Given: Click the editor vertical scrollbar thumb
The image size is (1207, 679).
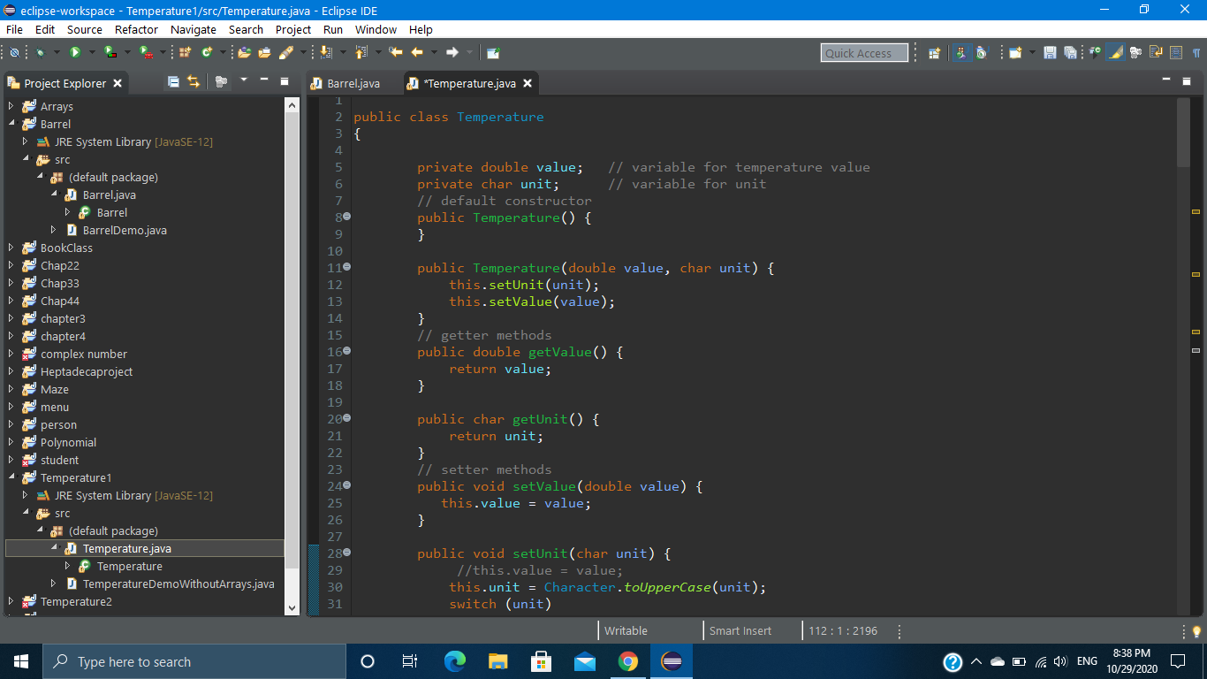Looking at the screenshot, I should (1184, 132).
